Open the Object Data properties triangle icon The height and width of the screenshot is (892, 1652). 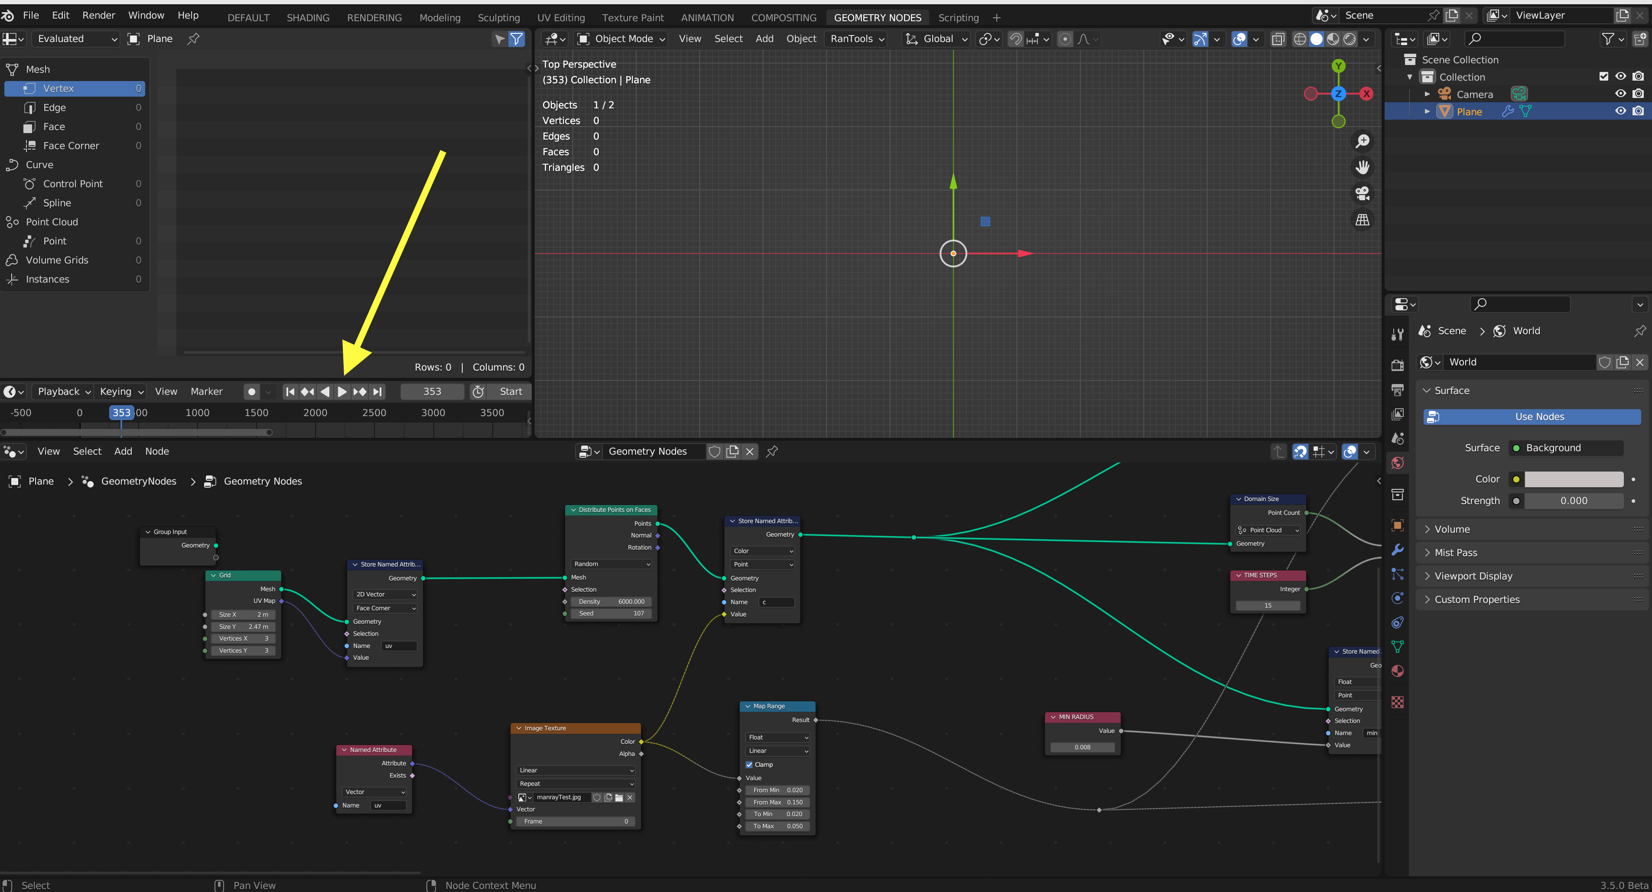(x=1398, y=646)
